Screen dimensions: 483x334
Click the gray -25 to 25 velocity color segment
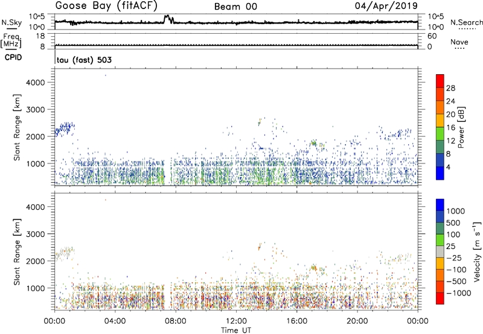[440, 251]
